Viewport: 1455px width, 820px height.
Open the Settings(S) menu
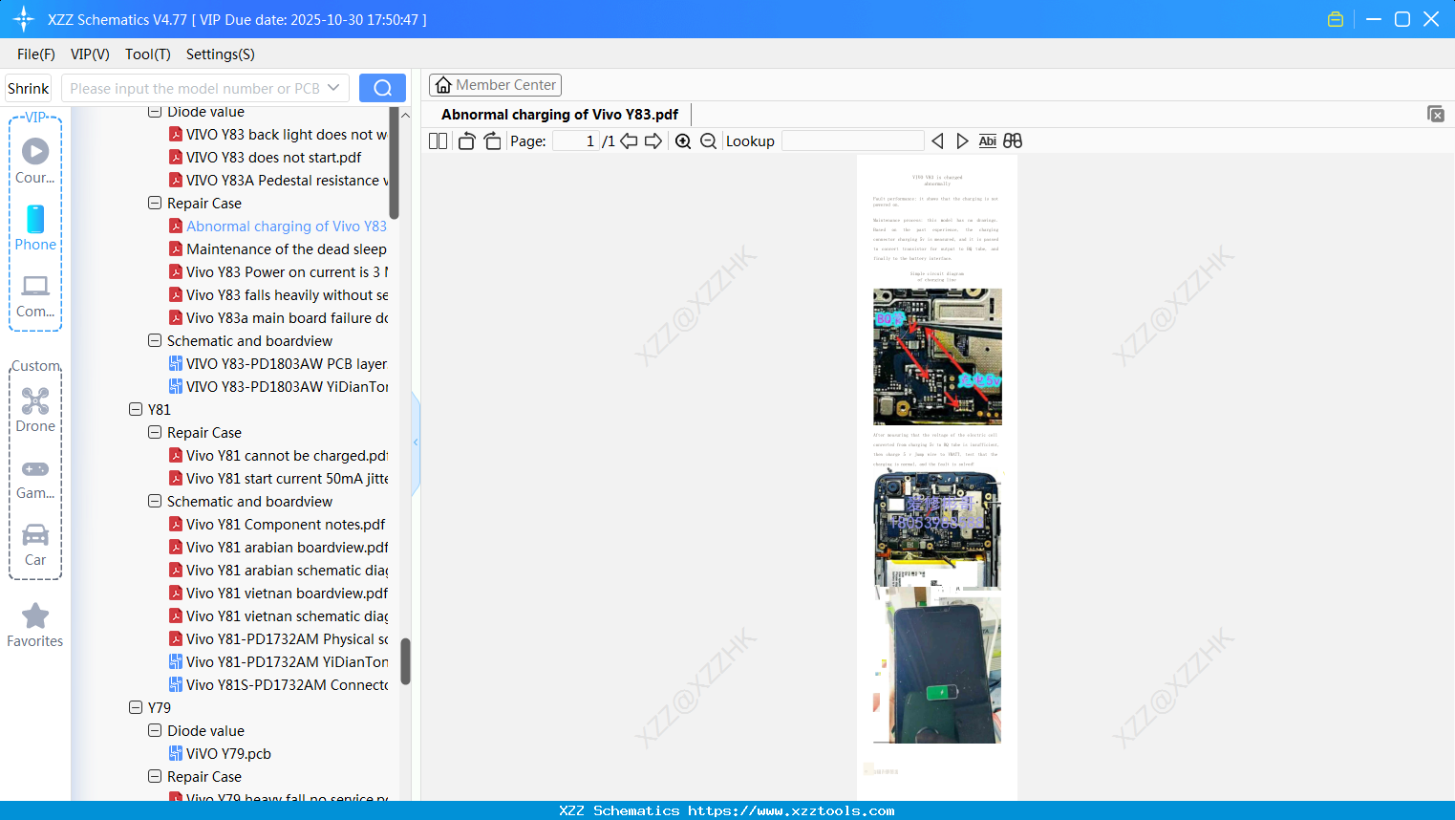(x=221, y=54)
